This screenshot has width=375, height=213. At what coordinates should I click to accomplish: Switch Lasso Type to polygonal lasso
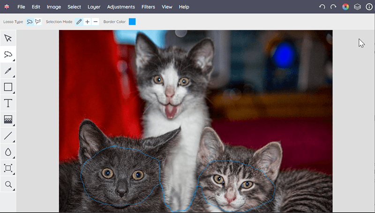(38, 22)
